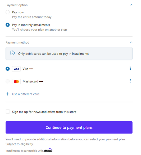
Task: Choose the Visa card radio button
Action: tap(8, 69)
